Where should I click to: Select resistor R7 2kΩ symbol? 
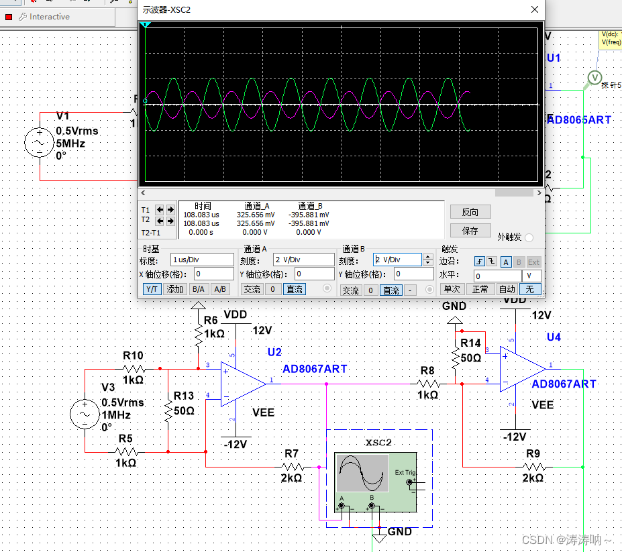point(292,467)
